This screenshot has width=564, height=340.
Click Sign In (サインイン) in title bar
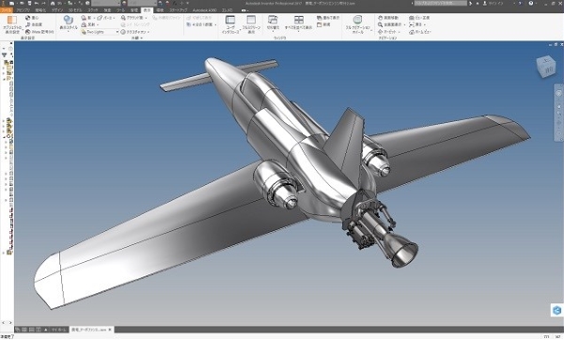coord(495,3)
